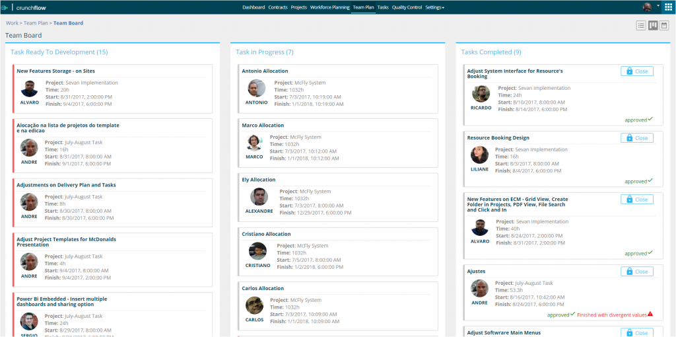Close the Resource Booking Design task
The image size is (676, 337).
[x=637, y=138]
